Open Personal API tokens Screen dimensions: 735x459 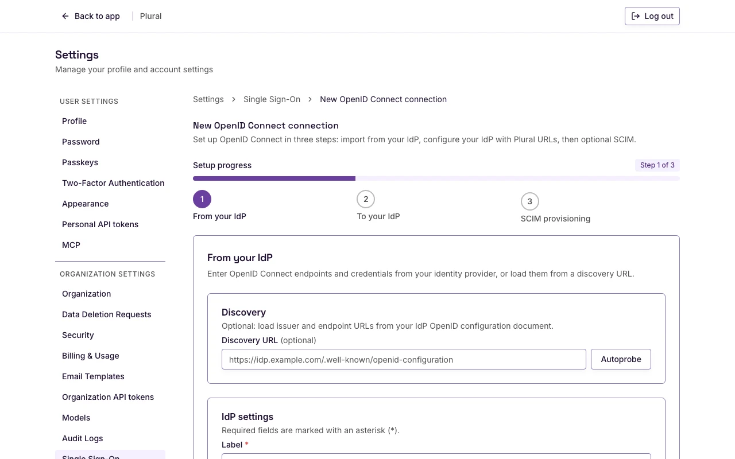click(x=110, y=224)
